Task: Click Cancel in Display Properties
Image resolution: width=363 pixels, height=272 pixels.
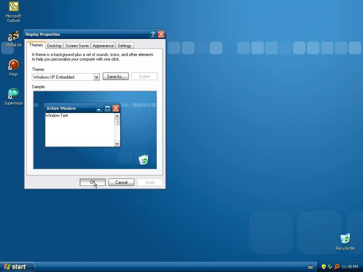Action: (x=121, y=182)
